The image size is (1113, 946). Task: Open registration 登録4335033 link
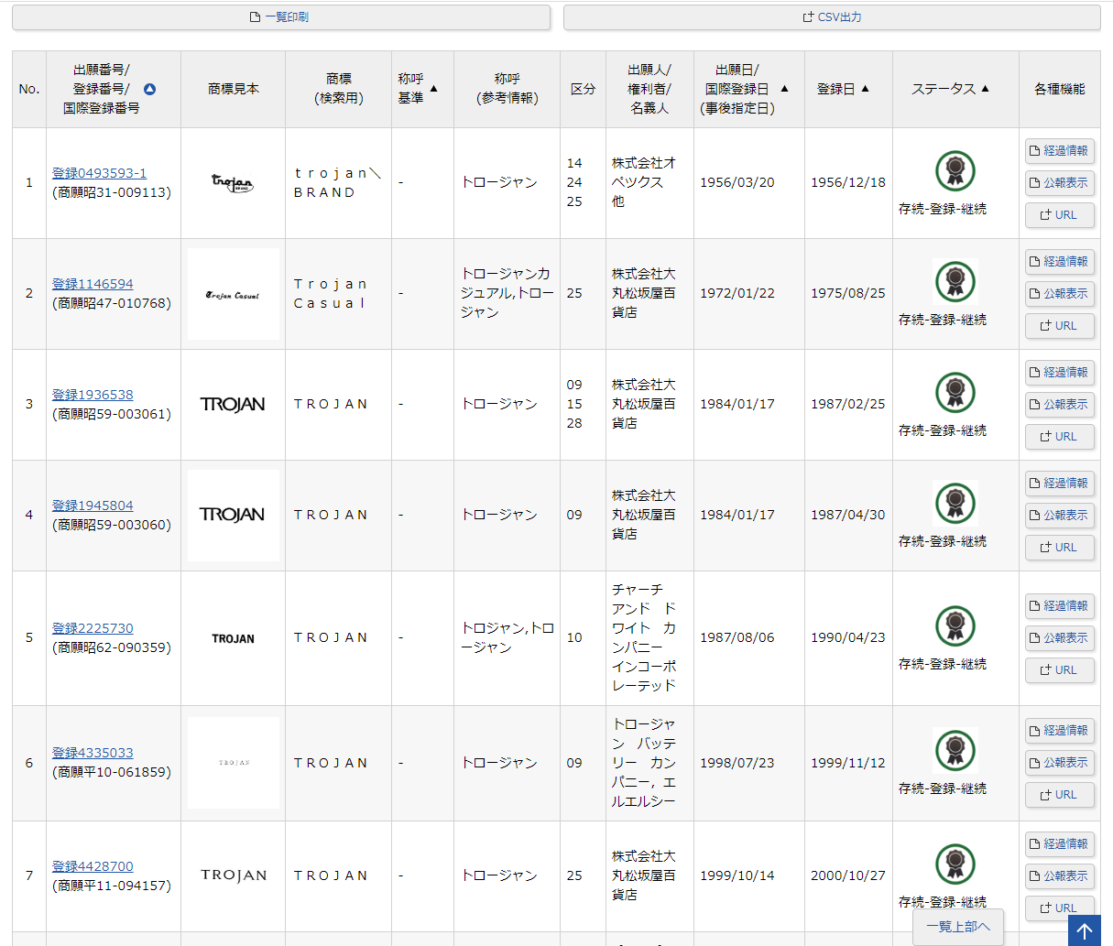point(93,753)
